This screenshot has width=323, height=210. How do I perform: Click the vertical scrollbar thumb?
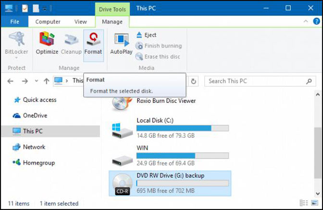pyautogui.click(x=318, y=153)
